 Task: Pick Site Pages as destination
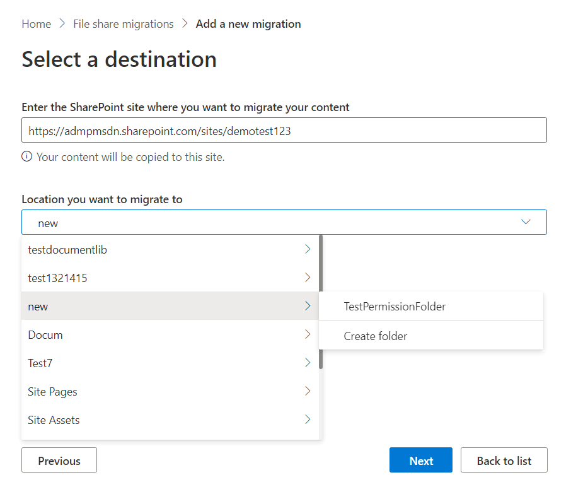[52, 392]
